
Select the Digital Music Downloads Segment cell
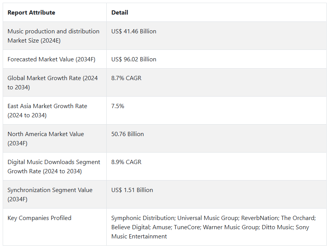pos(54,167)
